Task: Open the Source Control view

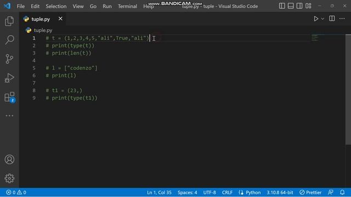Action: pos(9,59)
